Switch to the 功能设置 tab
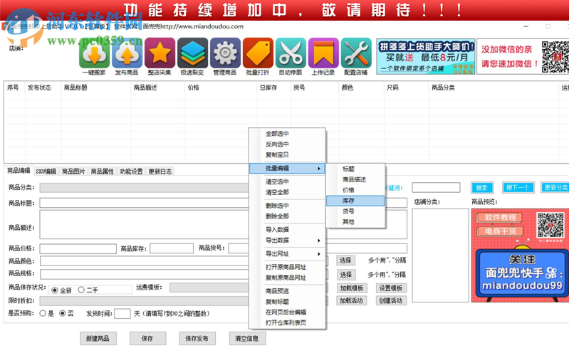Image resolution: width=569 pixels, height=353 pixels. point(131,172)
